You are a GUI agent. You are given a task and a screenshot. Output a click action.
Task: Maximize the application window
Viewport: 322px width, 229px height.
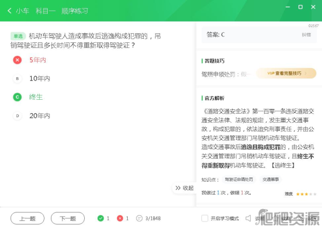pos(301,7)
